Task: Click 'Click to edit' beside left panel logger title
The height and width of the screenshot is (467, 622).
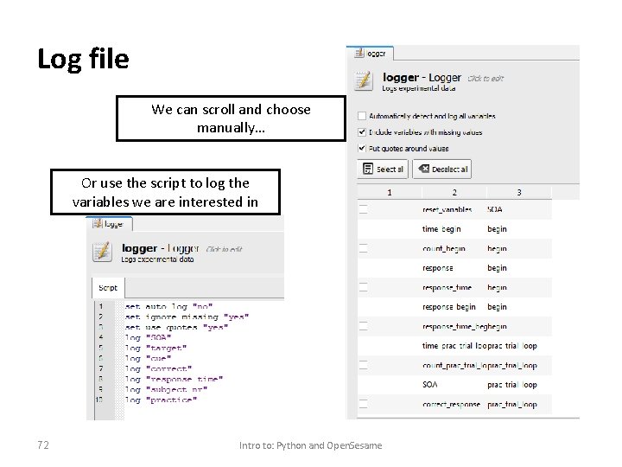Action: (224, 249)
